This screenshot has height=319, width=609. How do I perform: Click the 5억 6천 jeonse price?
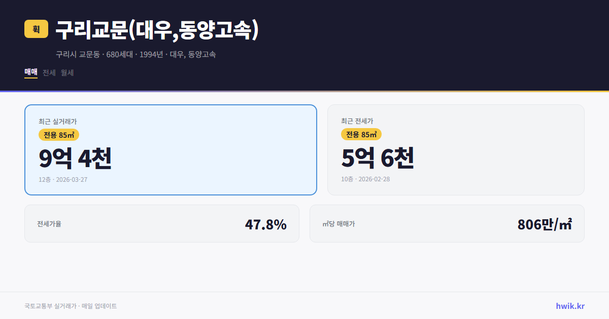point(379,158)
